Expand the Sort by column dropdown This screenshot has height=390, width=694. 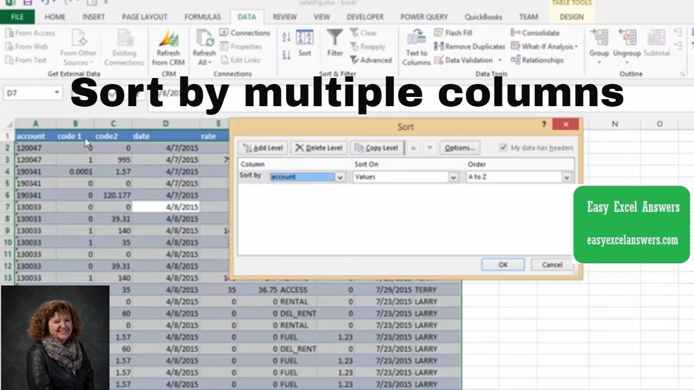[x=340, y=177]
